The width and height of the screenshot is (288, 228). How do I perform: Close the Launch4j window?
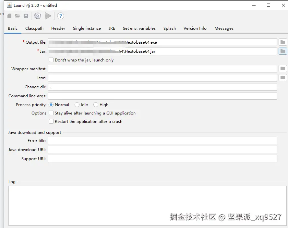click(x=283, y=5)
